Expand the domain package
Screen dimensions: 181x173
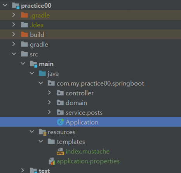[49, 102]
